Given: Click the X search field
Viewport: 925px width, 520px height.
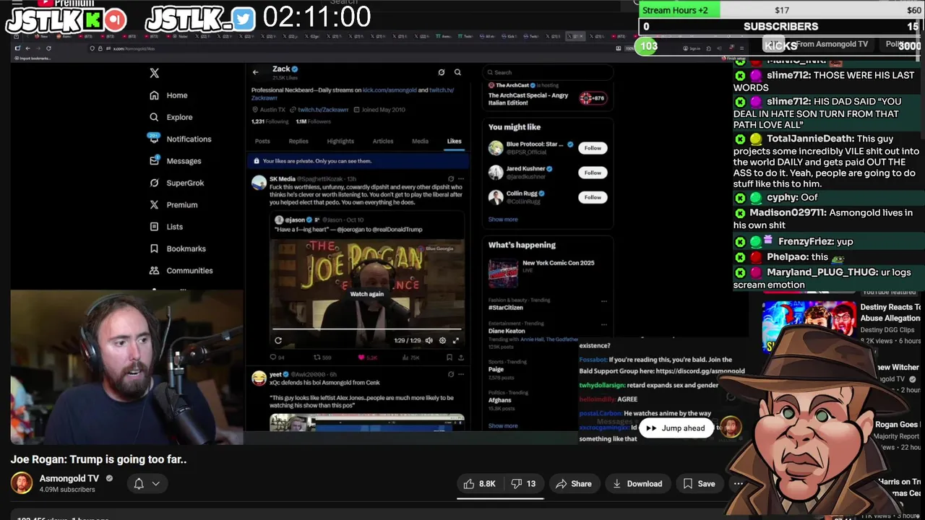Looking at the screenshot, I should [x=547, y=72].
